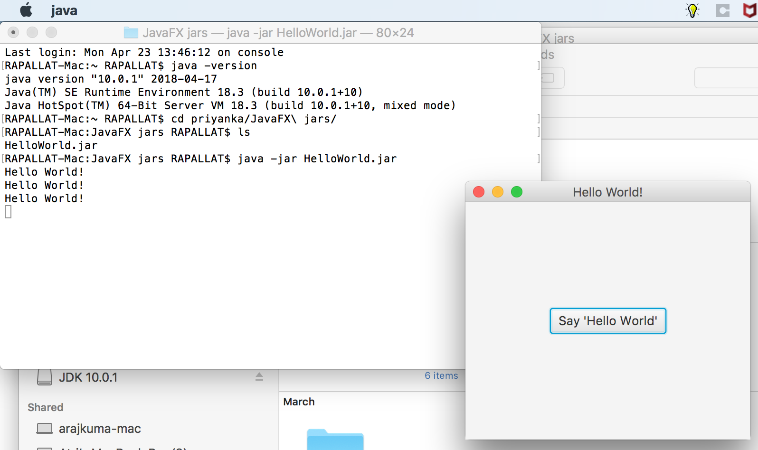Image resolution: width=758 pixels, height=450 pixels.
Task: Click the gray C menu bar icon
Action: [x=722, y=10]
